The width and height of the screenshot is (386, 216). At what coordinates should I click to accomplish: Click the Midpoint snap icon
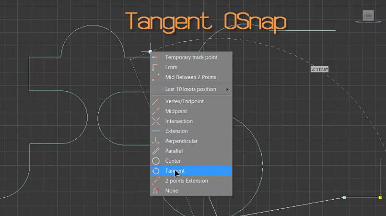[155, 111]
